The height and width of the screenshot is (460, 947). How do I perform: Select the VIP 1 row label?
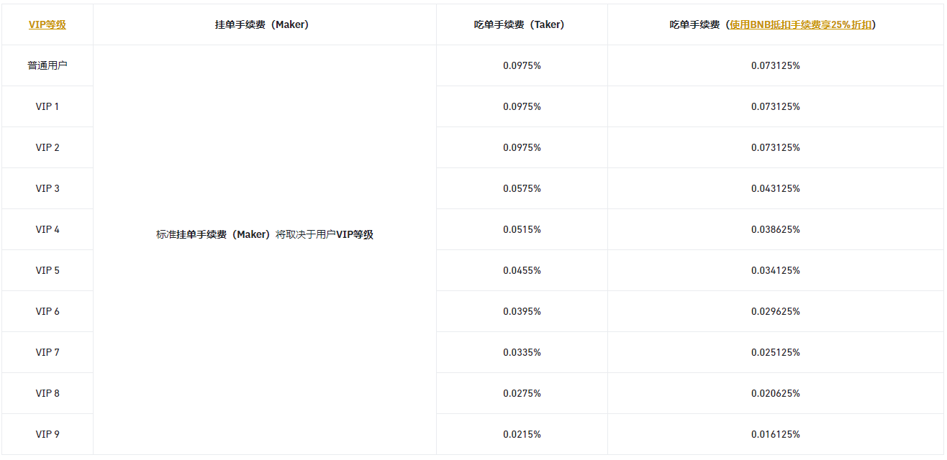point(47,106)
